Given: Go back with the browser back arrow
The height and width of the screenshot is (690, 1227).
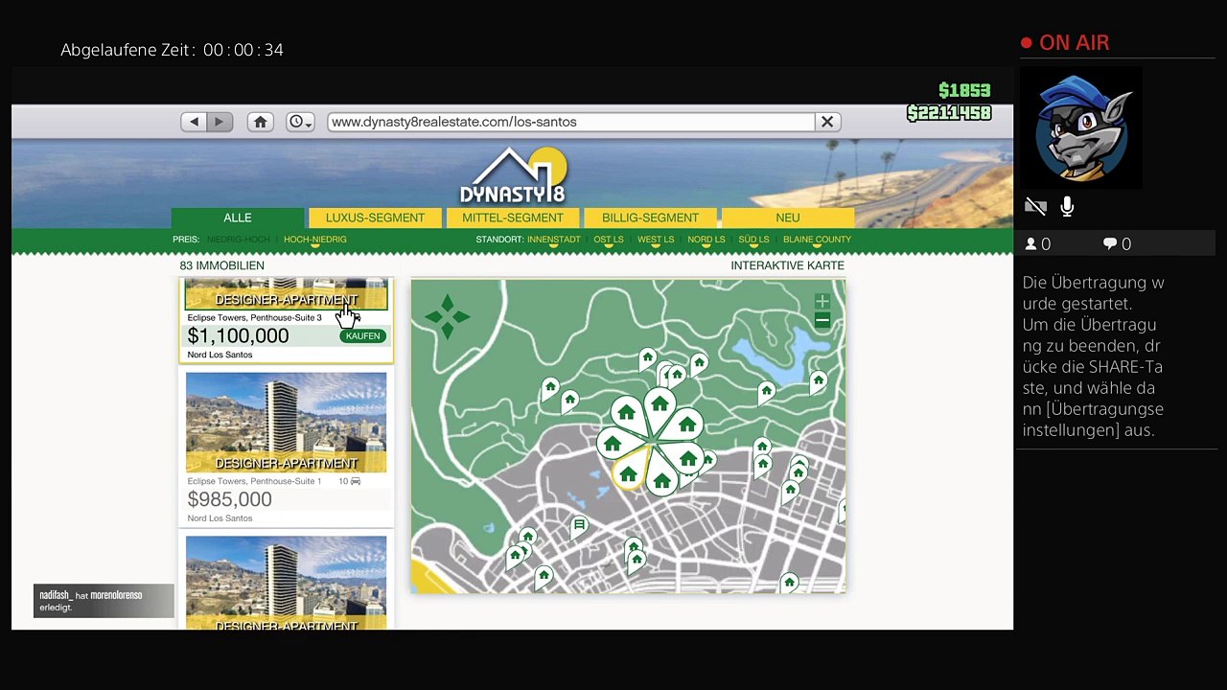Looking at the screenshot, I should point(194,122).
